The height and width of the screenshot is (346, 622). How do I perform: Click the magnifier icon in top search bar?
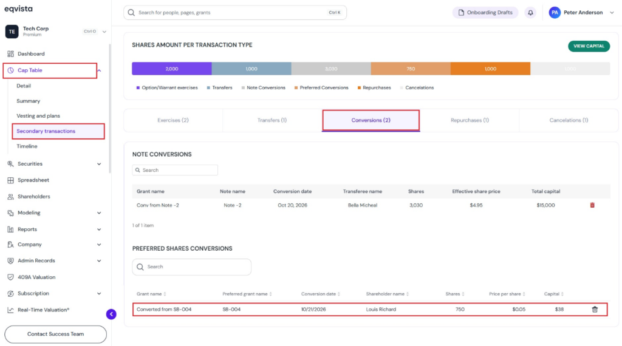coord(131,13)
